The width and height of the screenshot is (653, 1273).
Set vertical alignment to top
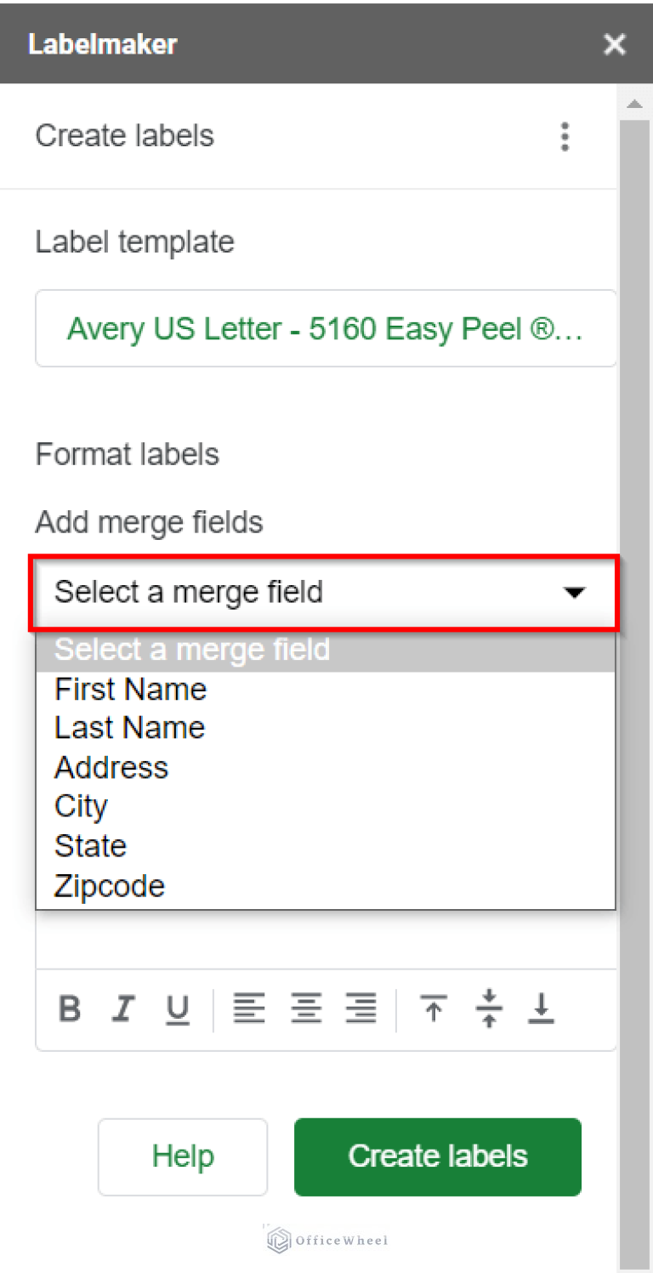[x=434, y=1009]
